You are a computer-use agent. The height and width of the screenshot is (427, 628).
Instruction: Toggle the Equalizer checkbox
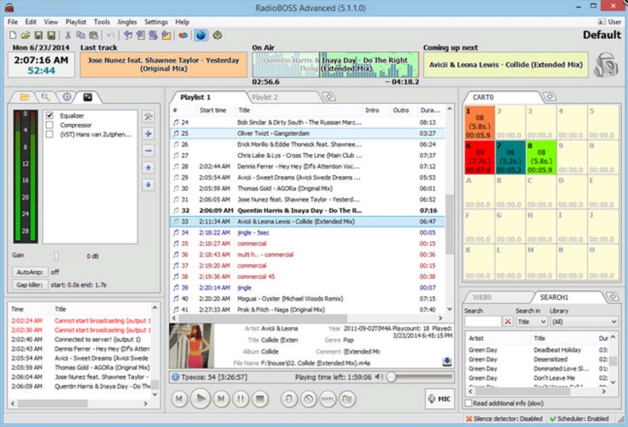(x=50, y=115)
